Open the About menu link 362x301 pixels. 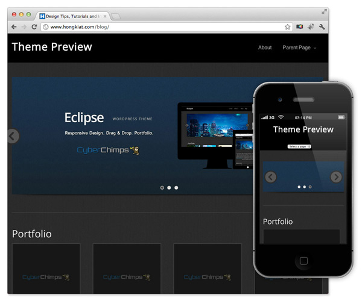(x=265, y=48)
